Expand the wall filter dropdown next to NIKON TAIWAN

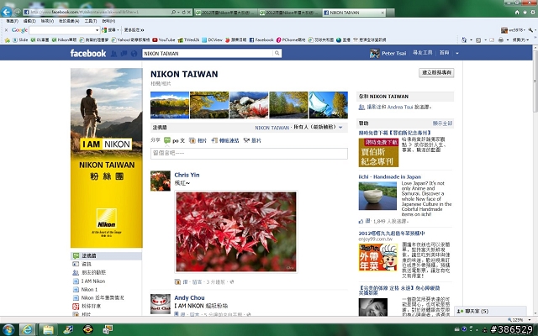(x=340, y=127)
